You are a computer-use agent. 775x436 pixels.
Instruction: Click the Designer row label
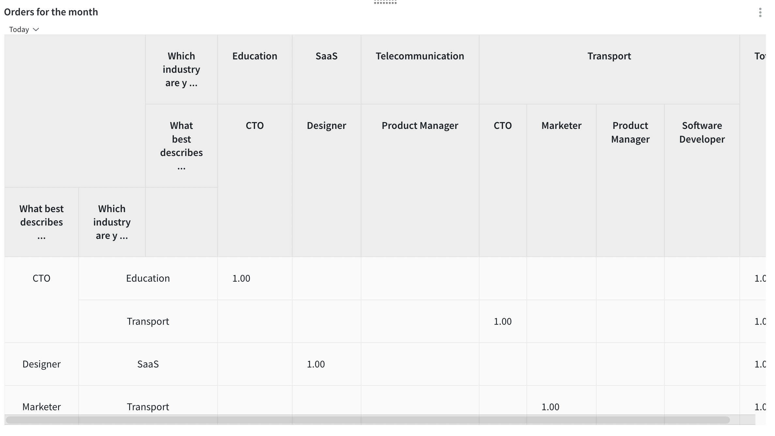pos(41,364)
